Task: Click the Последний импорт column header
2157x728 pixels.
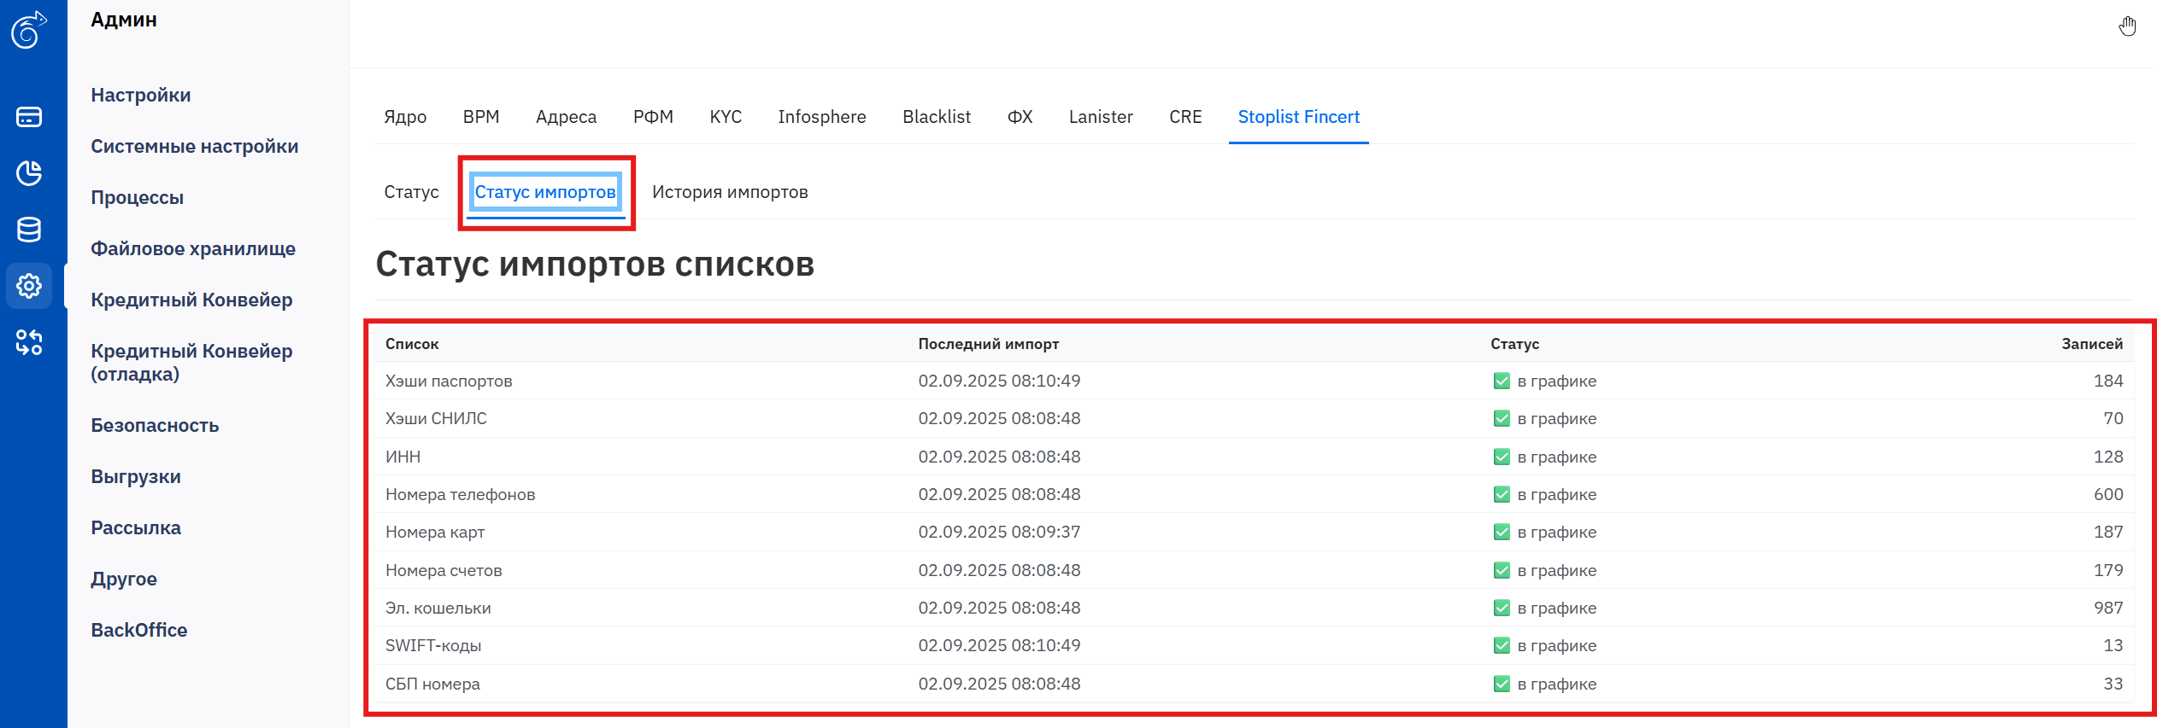Action: coord(988,344)
